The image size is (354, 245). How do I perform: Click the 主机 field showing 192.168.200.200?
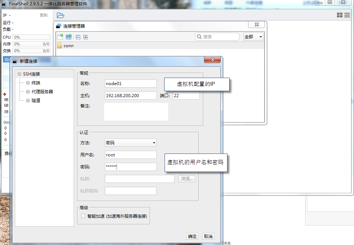pyautogui.click(x=130, y=95)
